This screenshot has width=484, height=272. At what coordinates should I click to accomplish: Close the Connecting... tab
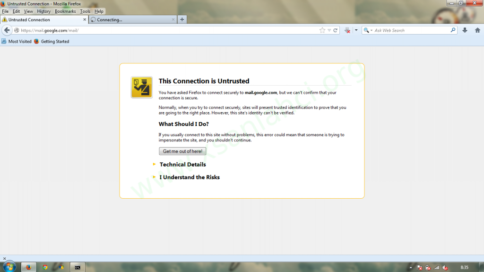click(173, 19)
